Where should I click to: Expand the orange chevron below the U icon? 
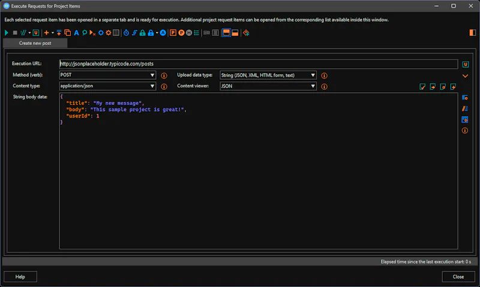[x=465, y=76]
